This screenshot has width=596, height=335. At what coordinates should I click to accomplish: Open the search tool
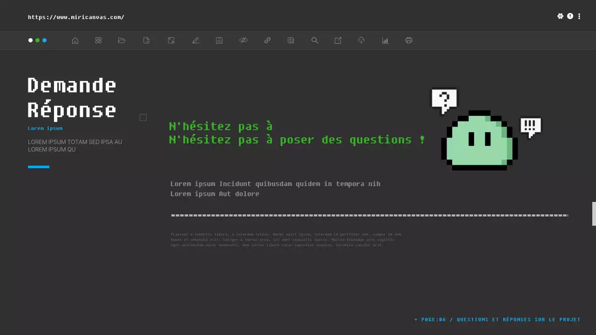tap(315, 40)
